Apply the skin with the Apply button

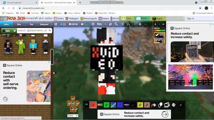[158, 18]
